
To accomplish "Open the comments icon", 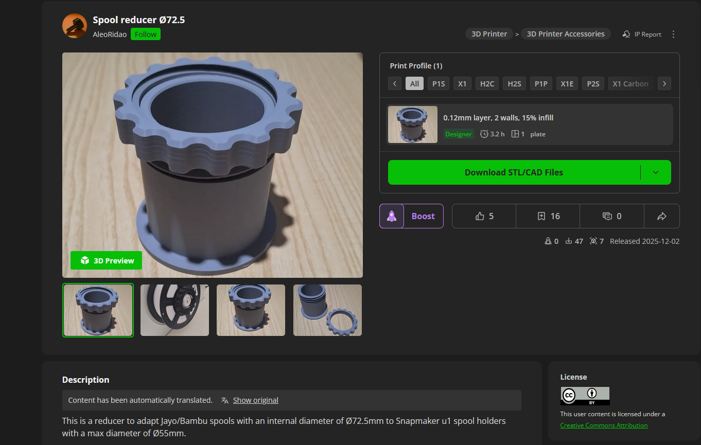I will coord(607,216).
